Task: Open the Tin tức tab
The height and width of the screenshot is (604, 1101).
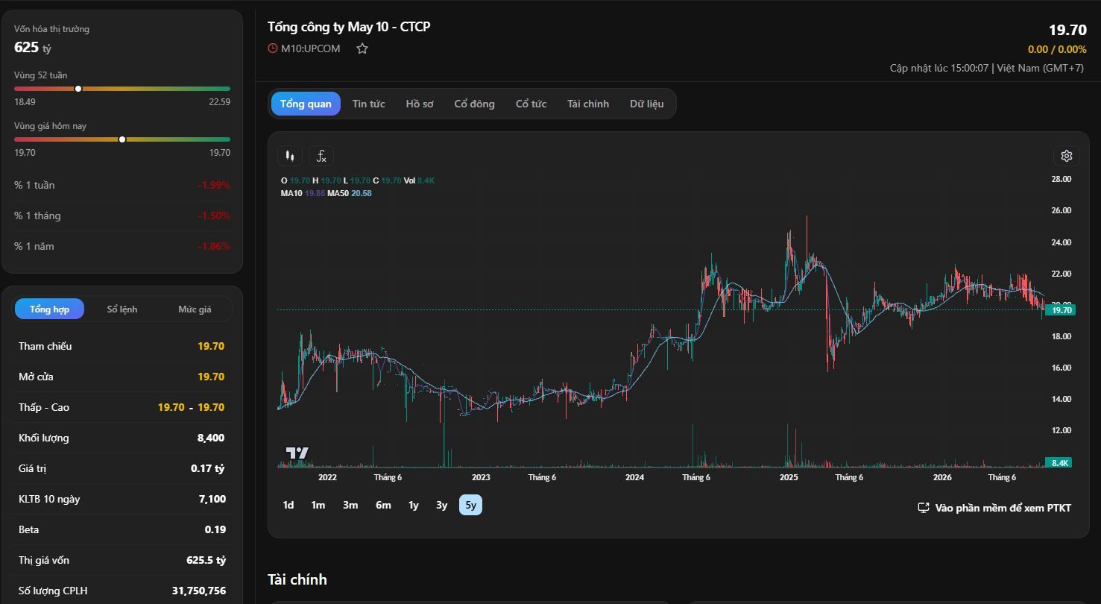Action: (x=368, y=104)
